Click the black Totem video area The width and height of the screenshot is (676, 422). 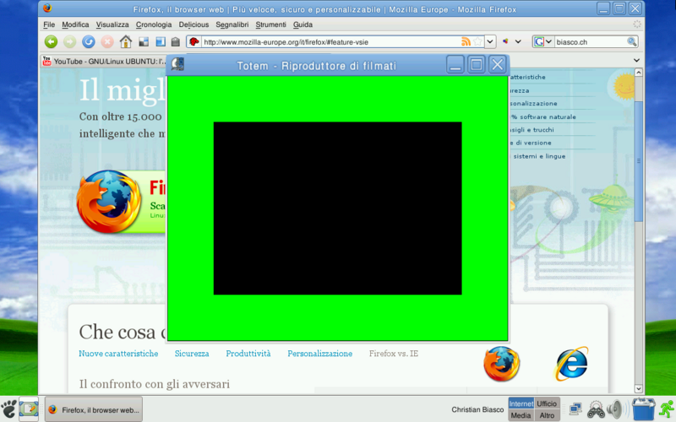337,208
